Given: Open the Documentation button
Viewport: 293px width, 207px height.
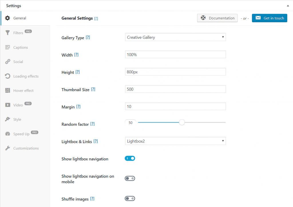Looking at the screenshot, I should click(217, 18).
